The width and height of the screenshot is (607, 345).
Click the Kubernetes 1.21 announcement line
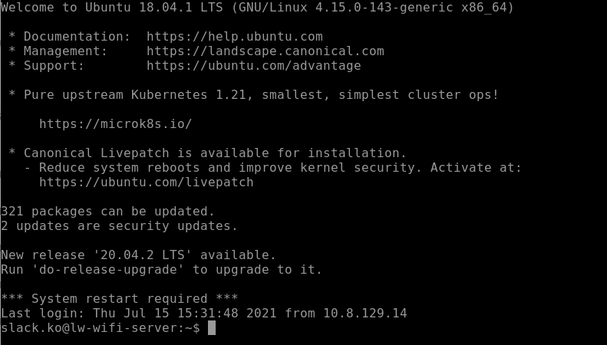pyautogui.click(x=253, y=95)
